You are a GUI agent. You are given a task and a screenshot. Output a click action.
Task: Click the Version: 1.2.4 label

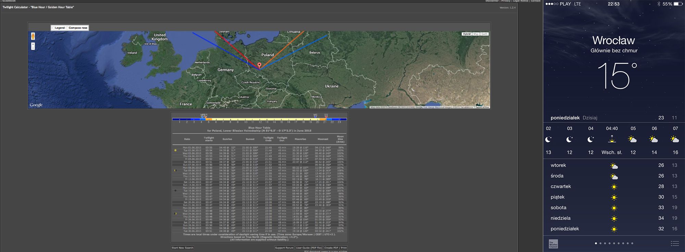pos(508,8)
